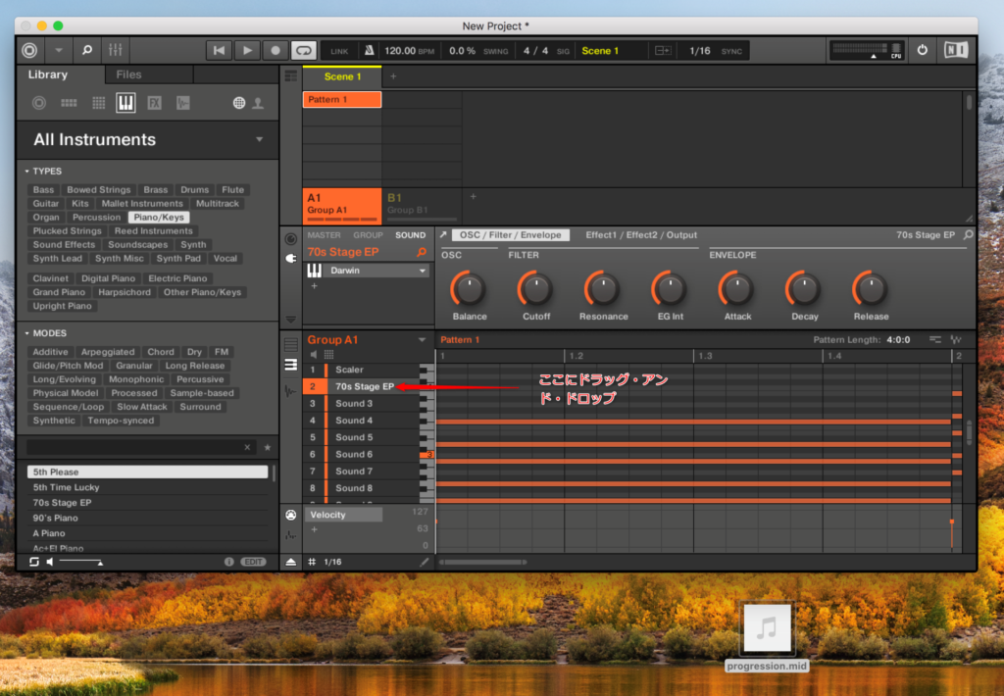
Task: Collapse the TYPES tag section
Action: click(27, 171)
